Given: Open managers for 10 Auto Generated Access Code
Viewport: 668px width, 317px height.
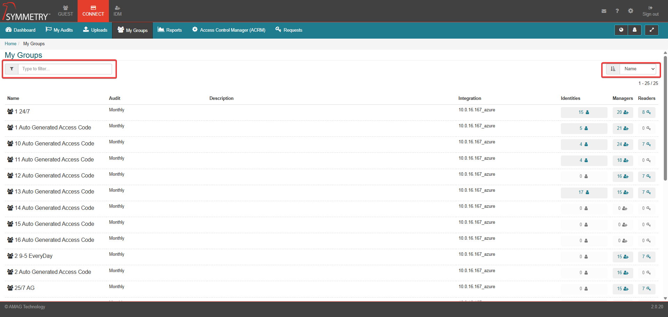Looking at the screenshot, I should [x=622, y=144].
